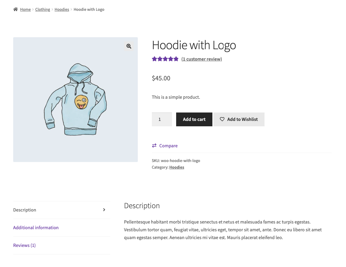The height and width of the screenshot is (267, 346).
Task: Open the Hoodies category link
Action: point(177,167)
